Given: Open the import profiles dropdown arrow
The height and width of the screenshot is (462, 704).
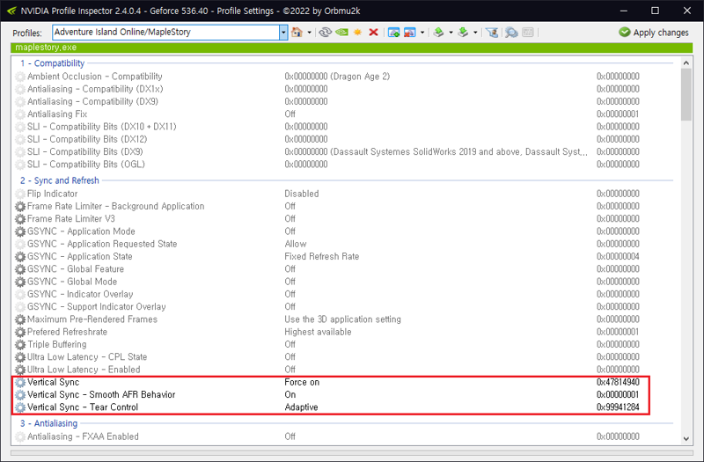Looking at the screenshot, I should point(475,33).
